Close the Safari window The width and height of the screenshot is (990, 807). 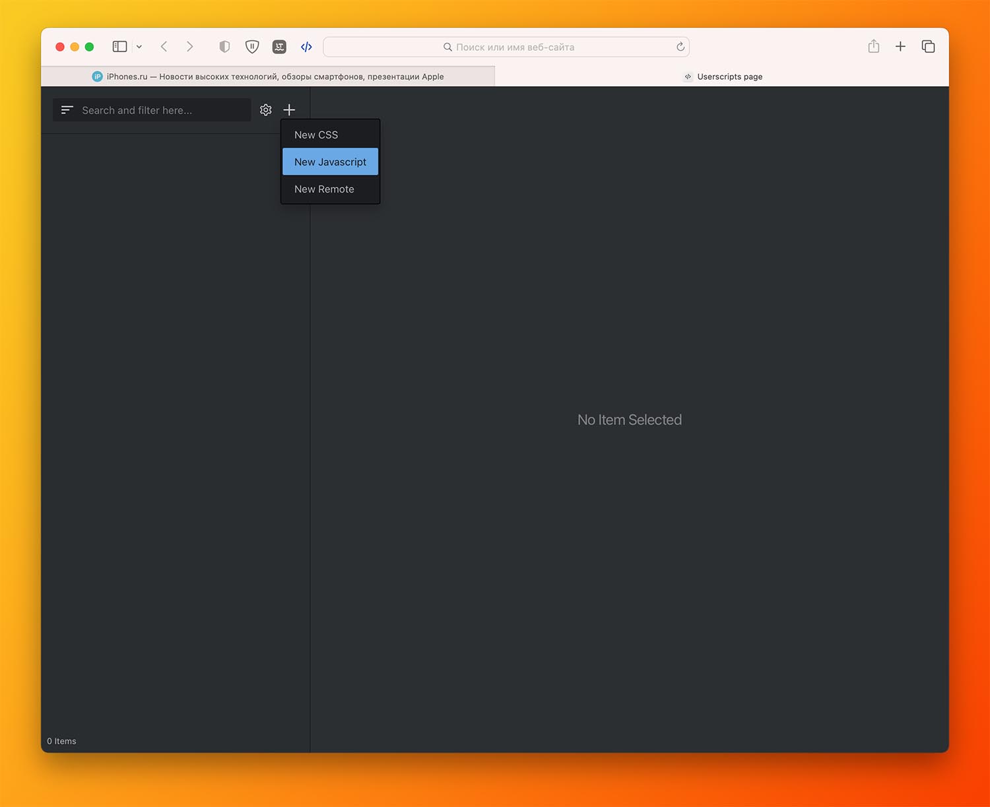point(60,47)
